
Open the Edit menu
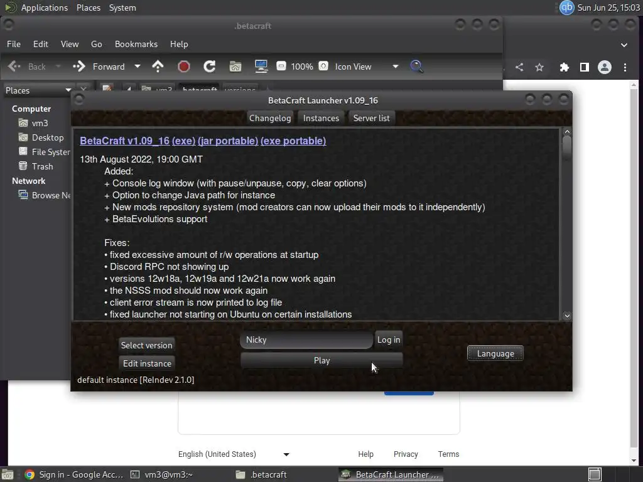(x=41, y=45)
